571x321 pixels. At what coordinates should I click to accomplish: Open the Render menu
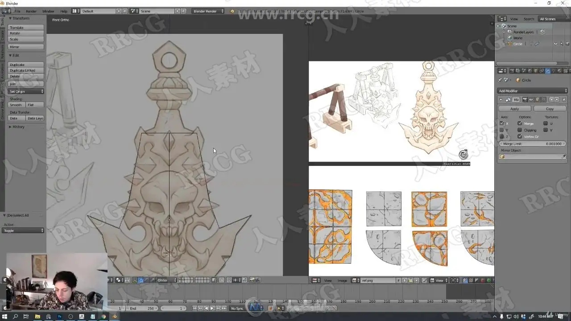[x=31, y=11]
